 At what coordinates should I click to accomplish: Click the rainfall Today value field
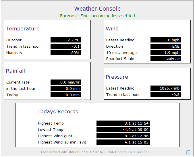[x=66, y=95]
